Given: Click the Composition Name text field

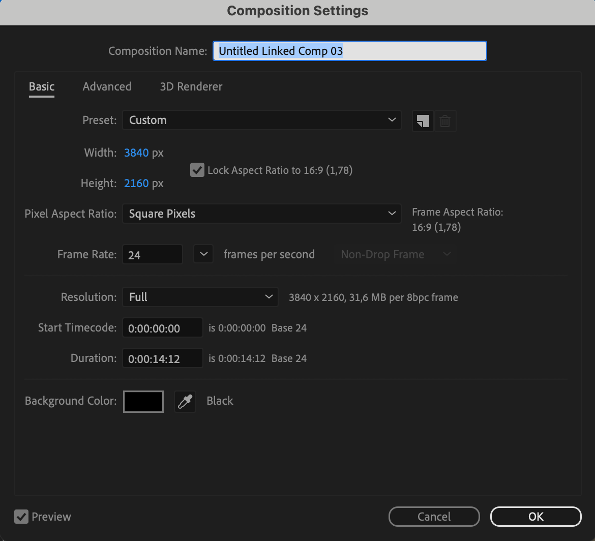Looking at the screenshot, I should (349, 51).
